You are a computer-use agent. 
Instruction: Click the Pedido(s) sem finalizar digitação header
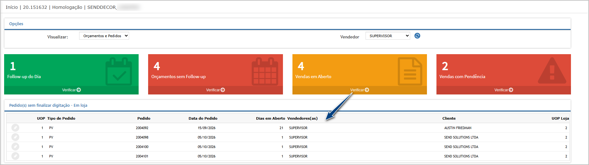[48, 105]
